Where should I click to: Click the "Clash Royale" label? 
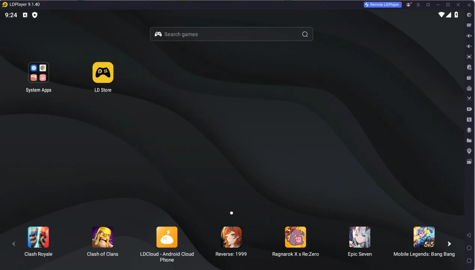(x=38, y=254)
